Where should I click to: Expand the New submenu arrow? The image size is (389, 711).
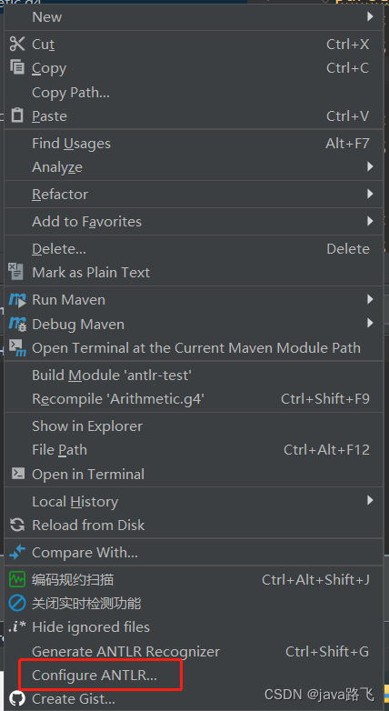pos(370,16)
